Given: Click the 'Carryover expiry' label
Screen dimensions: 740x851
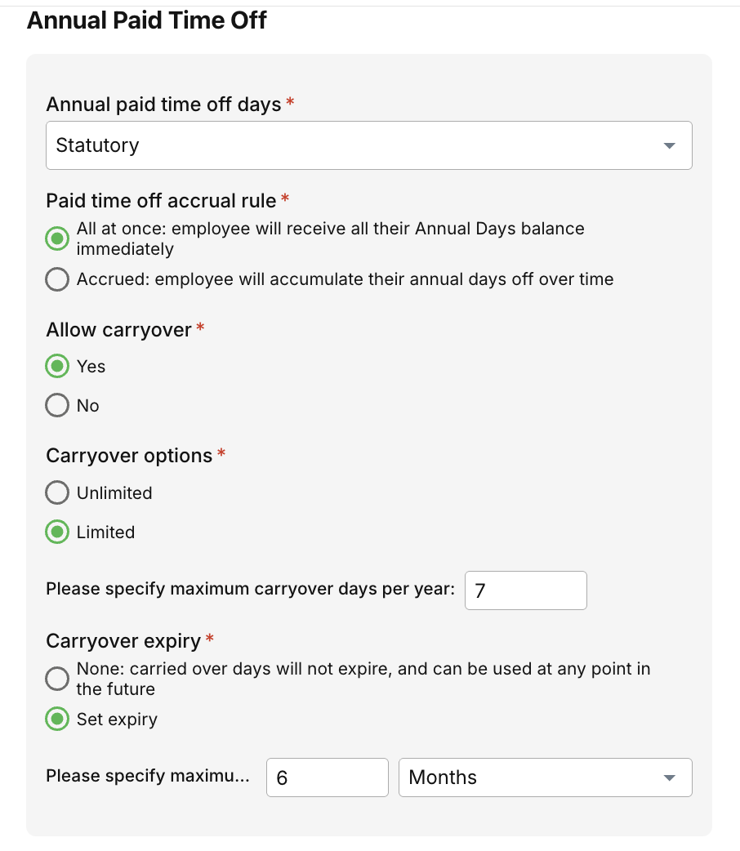Looking at the screenshot, I should [123, 641].
